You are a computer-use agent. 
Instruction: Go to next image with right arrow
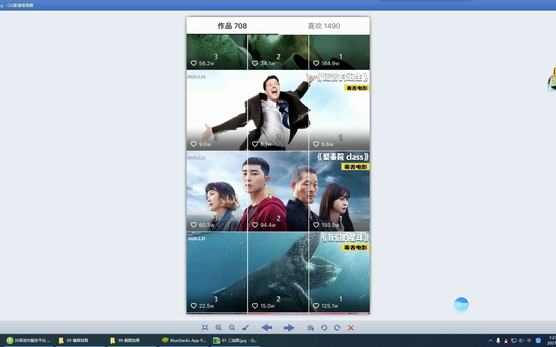tap(289, 327)
